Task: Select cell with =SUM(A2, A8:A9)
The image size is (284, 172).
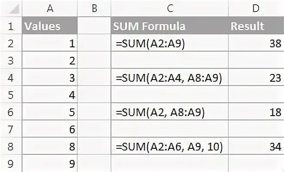Action: pos(170,111)
